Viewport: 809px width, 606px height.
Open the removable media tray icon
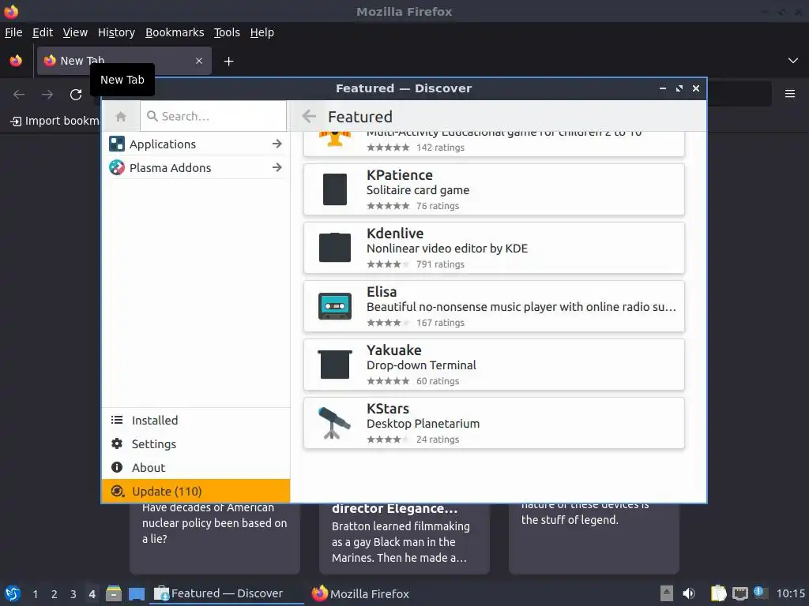(x=667, y=593)
